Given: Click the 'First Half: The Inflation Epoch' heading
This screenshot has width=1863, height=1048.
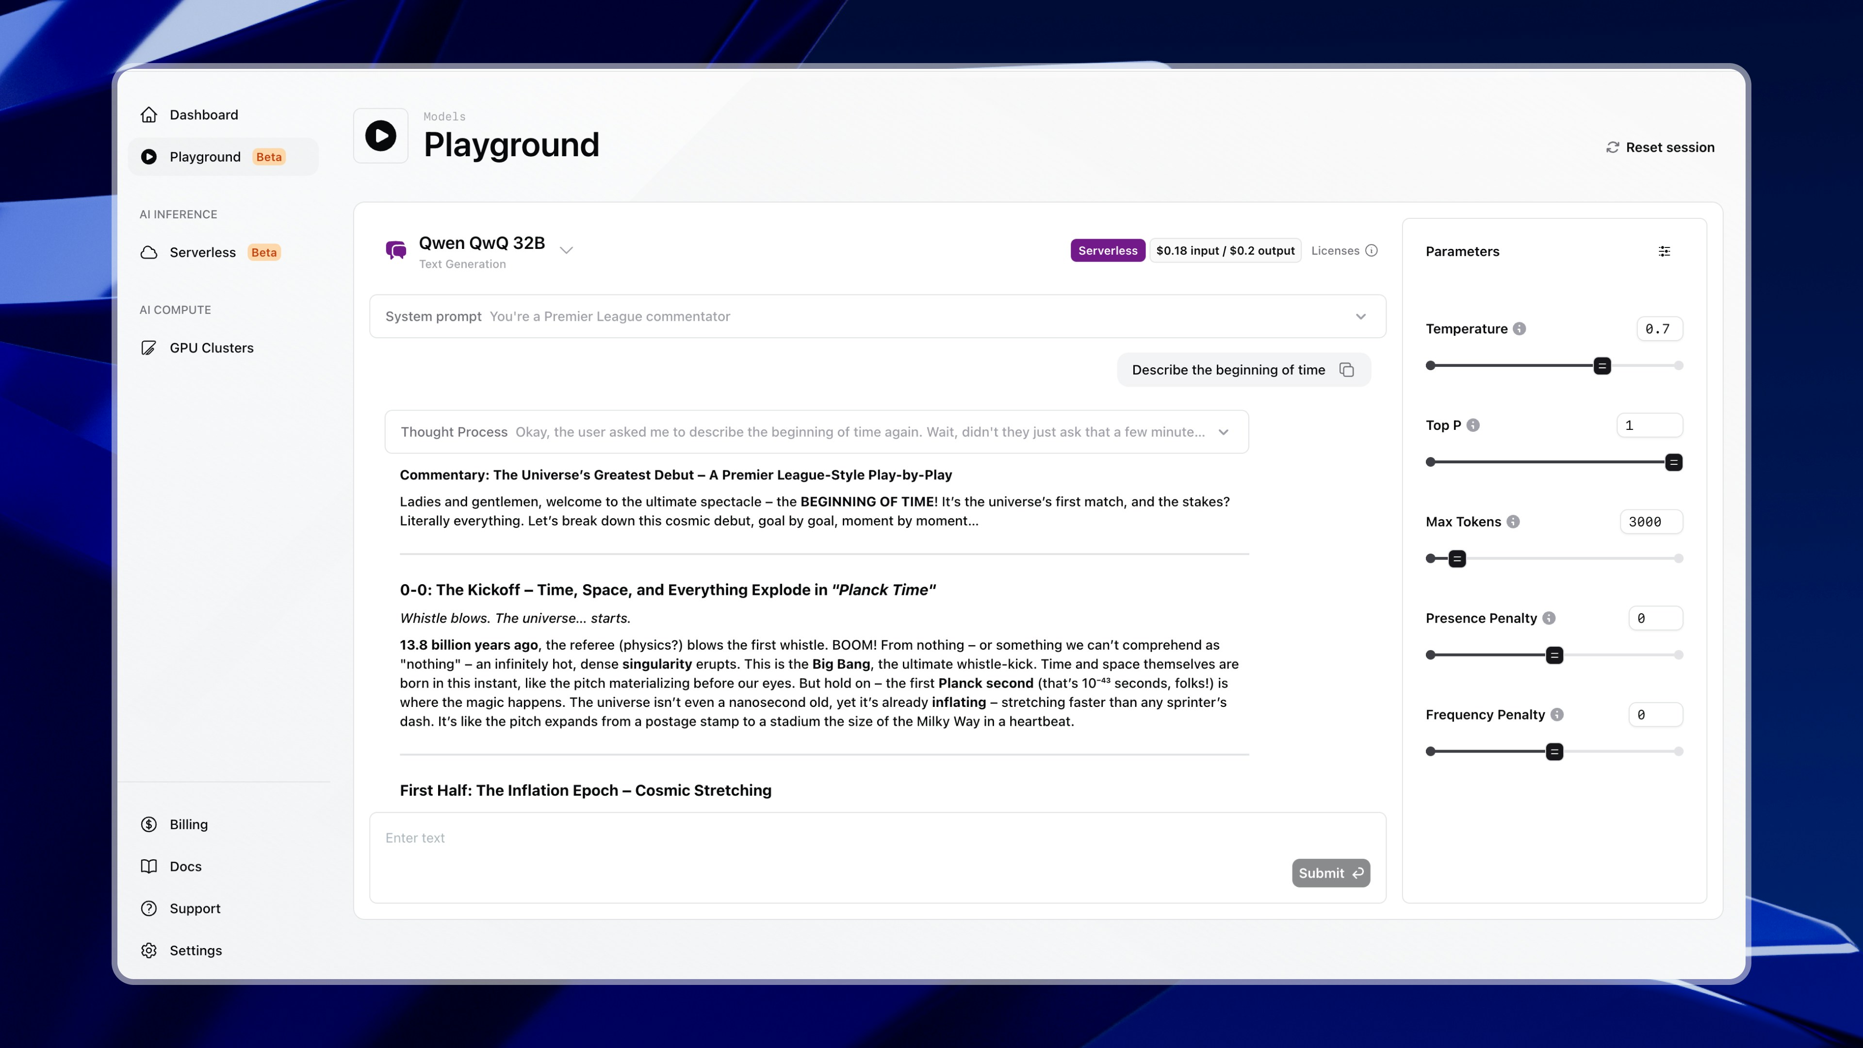Looking at the screenshot, I should [x=586, y=790].
